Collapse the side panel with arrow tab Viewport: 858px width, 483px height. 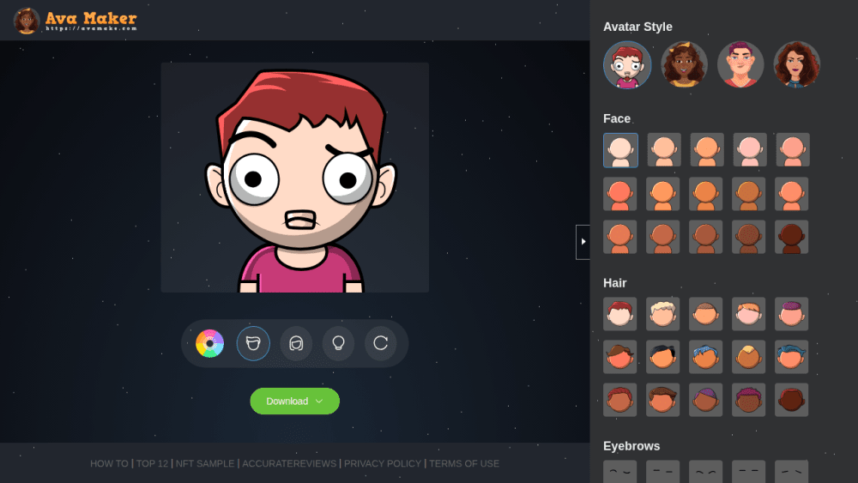pos(583,242)
